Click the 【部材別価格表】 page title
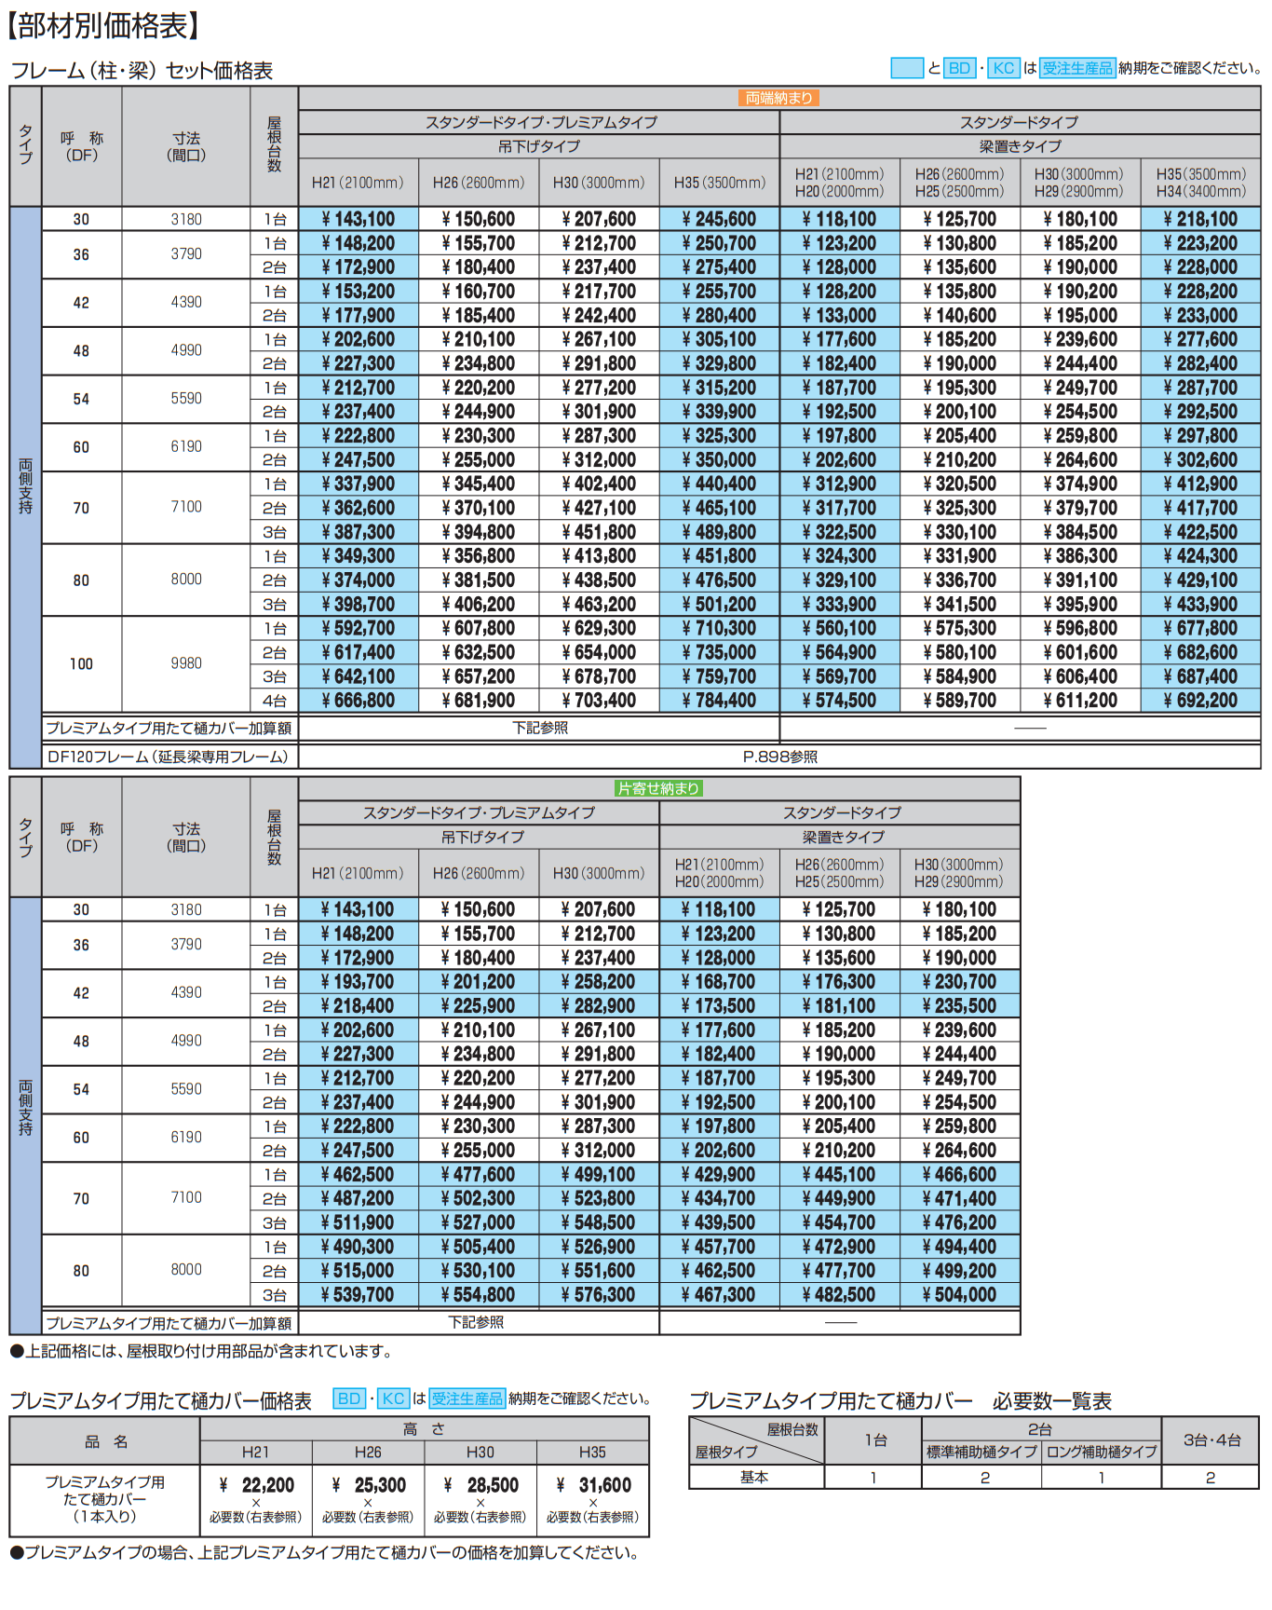Screen dimensions: 1272x1610 (102, 26)
